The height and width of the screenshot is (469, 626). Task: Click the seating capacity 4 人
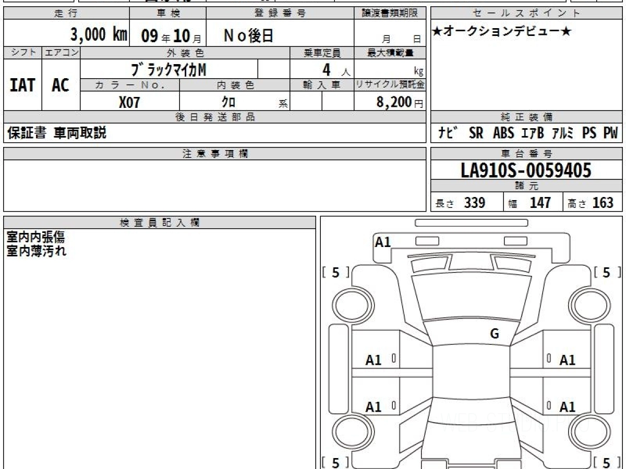click(336, 69)
